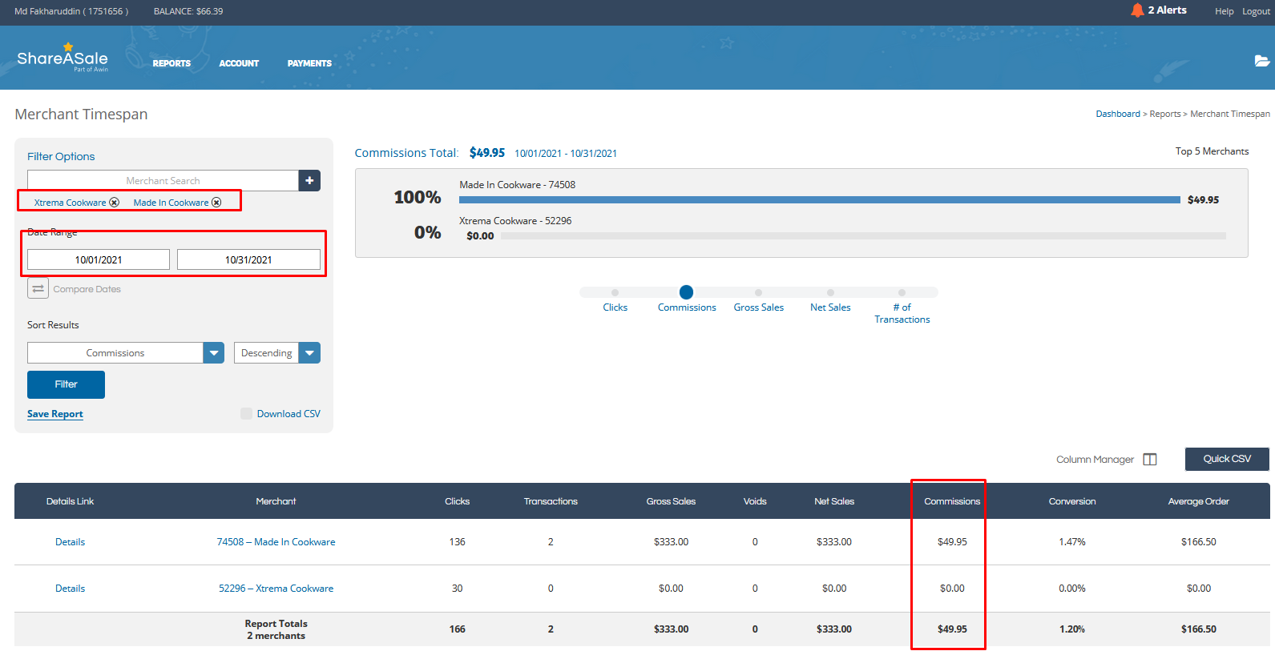Click the BALANCE: $66.39 text
Viewport: 1275px width, 655px height.
(x=188, y=11)
